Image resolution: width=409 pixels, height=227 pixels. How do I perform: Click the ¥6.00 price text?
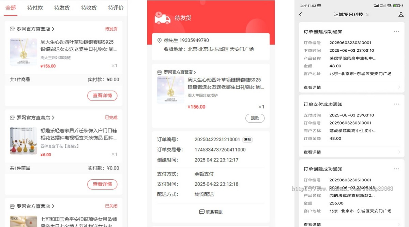click(46, 155)
